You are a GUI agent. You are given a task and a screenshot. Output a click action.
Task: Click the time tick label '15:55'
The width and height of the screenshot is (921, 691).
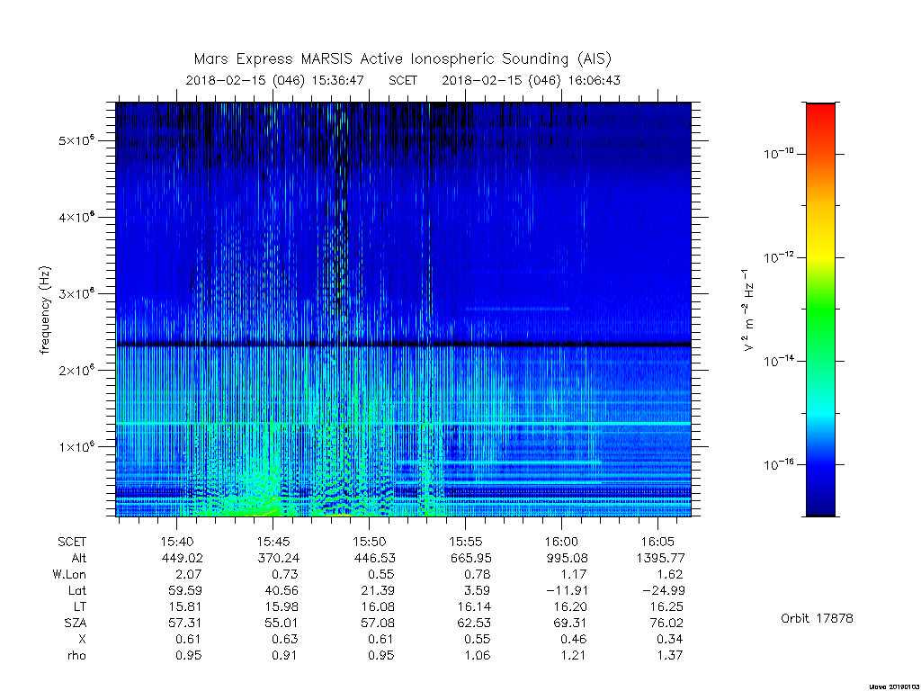[465, 542]
